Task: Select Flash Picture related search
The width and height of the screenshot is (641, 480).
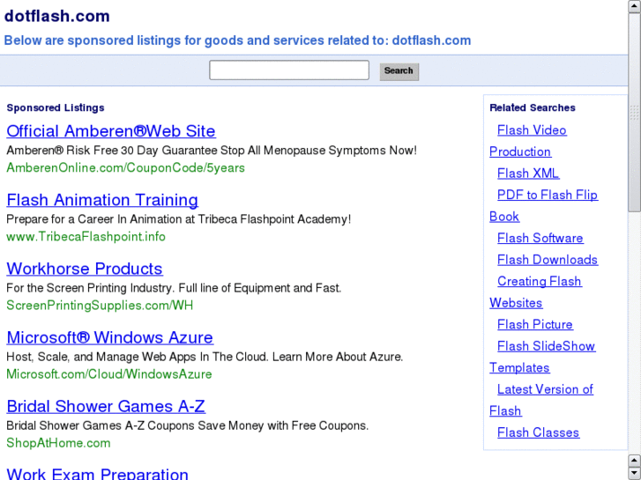Action: (x=534, y=324)
